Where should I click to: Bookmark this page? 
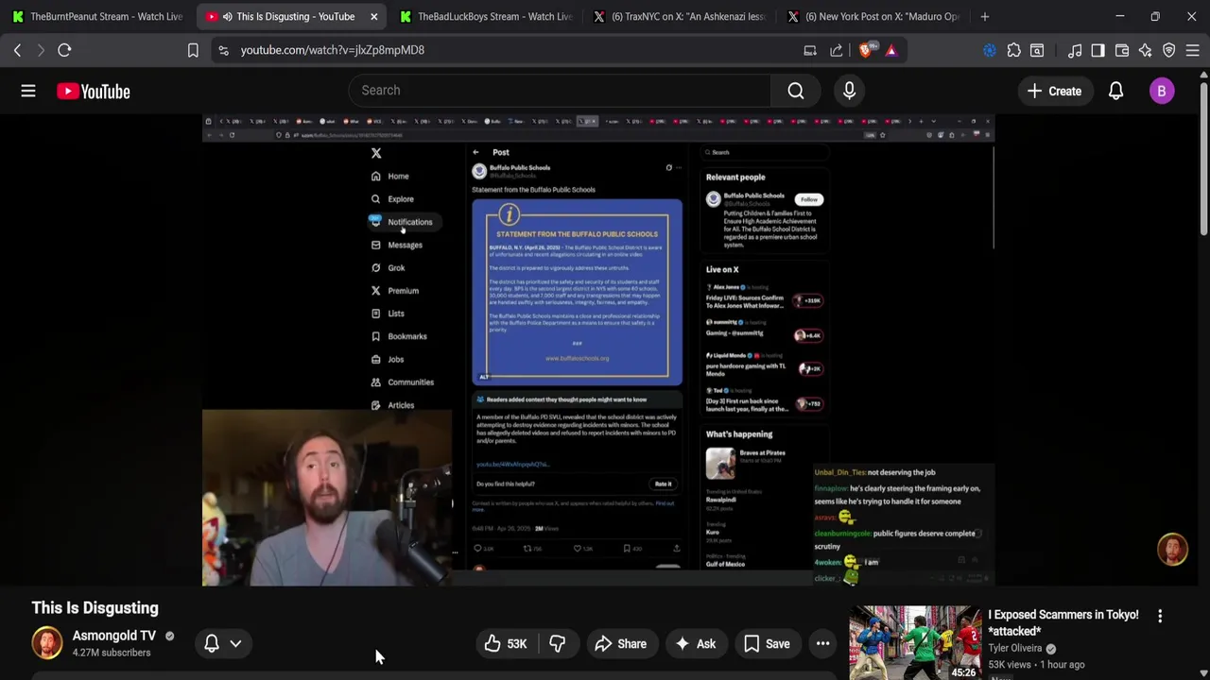pyautogui.click(x=193, y=50)
